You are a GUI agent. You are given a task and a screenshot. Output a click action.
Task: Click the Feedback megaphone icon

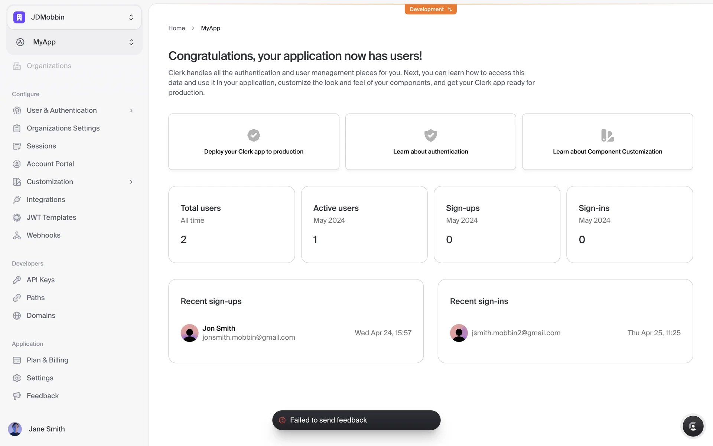pos(17,396)
